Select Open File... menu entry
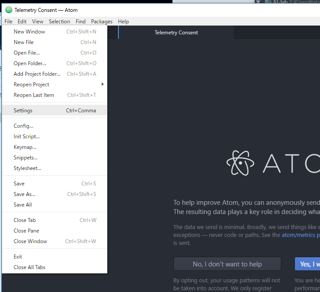Image resolution: width=320 pixels, height=292 pixels. click(55, 53)
